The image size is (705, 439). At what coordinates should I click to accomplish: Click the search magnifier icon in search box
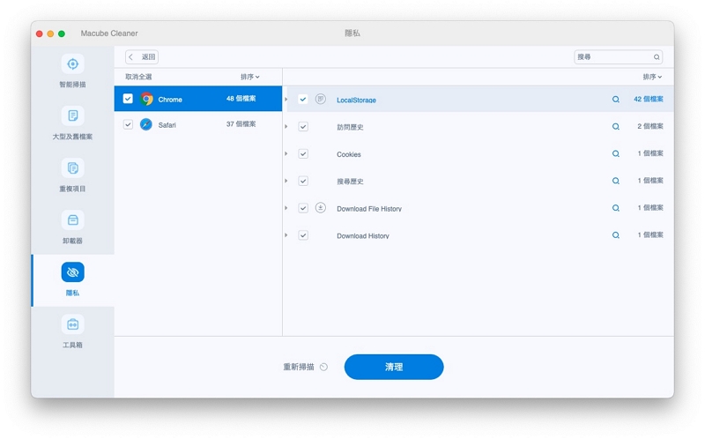click(657, 57)
